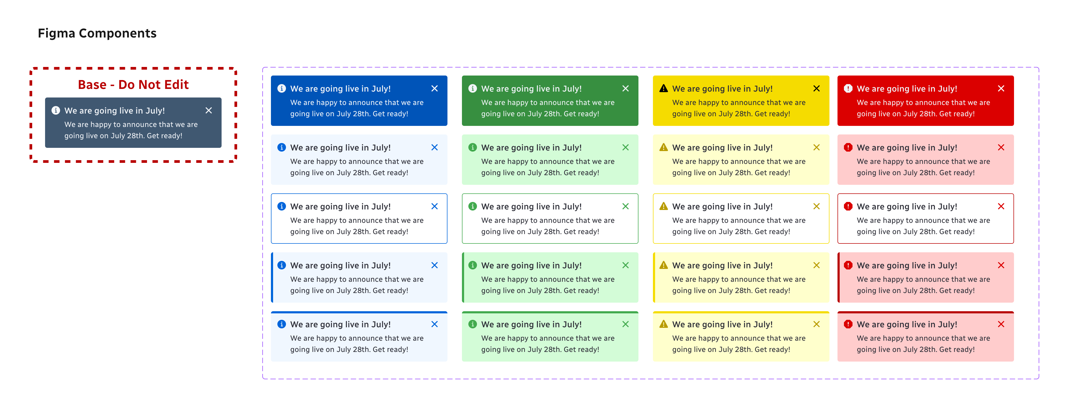Close the solid blue alert banner

434,88
